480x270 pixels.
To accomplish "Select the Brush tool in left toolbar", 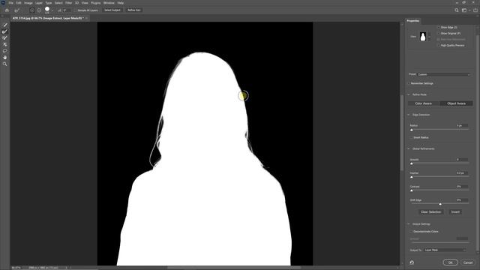I will tap(5, 38).
